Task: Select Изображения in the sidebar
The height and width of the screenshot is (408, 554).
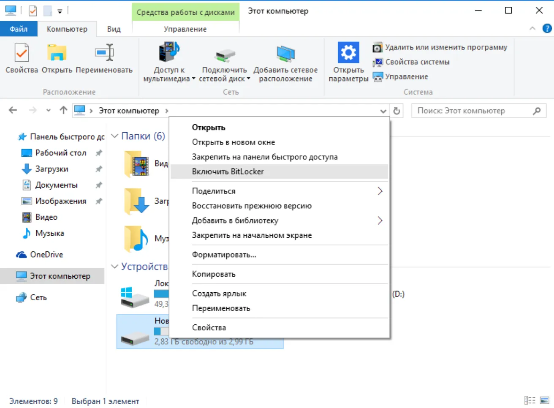Action: pyautogui.click(x=61, y=201)
